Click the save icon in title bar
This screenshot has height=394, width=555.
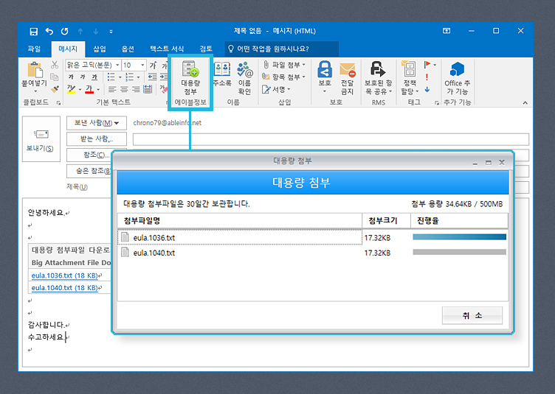[33, 31]
